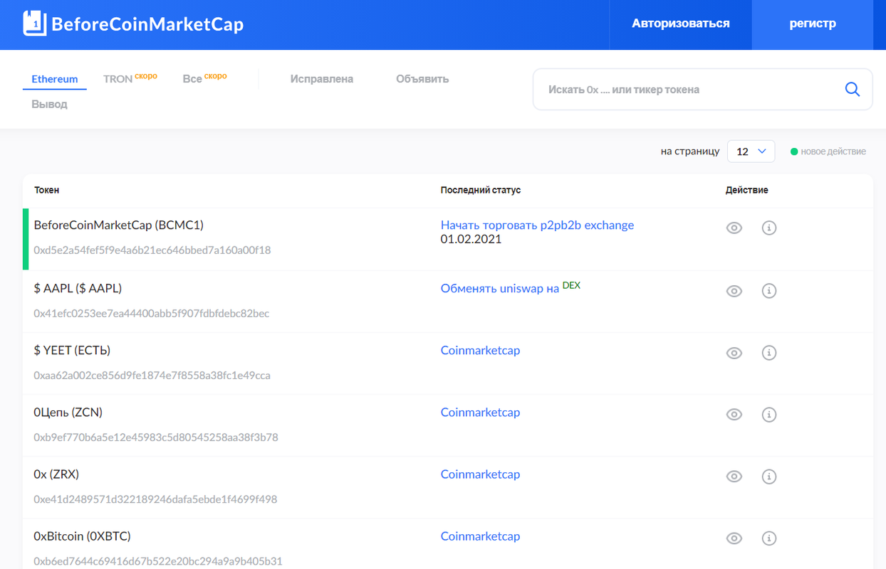Click address 0xb6ed7644c69416d67b522e20bc294a9a9b405b31
Image resolution: width=886 pixels, height=569 pixels.
click(x=158, y=561)
